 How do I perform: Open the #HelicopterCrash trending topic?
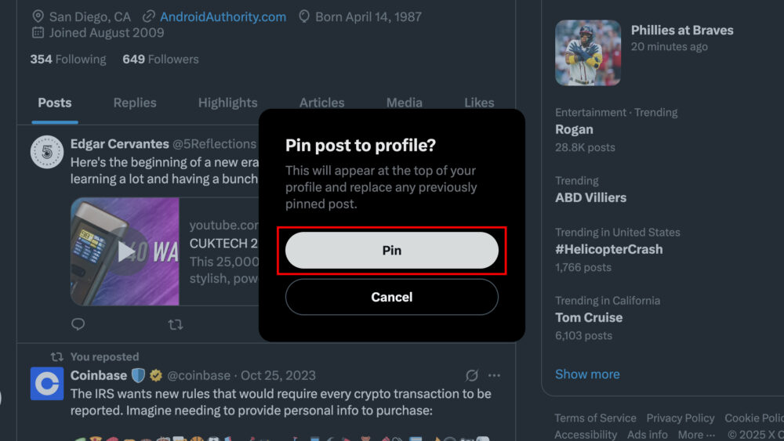point(609,249)
